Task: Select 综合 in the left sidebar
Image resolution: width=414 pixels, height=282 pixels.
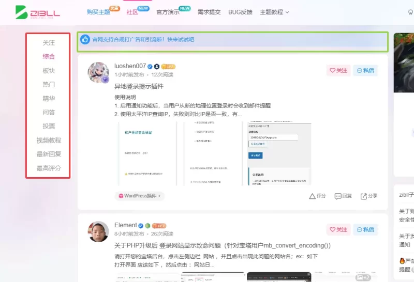Action: point(49,56)
